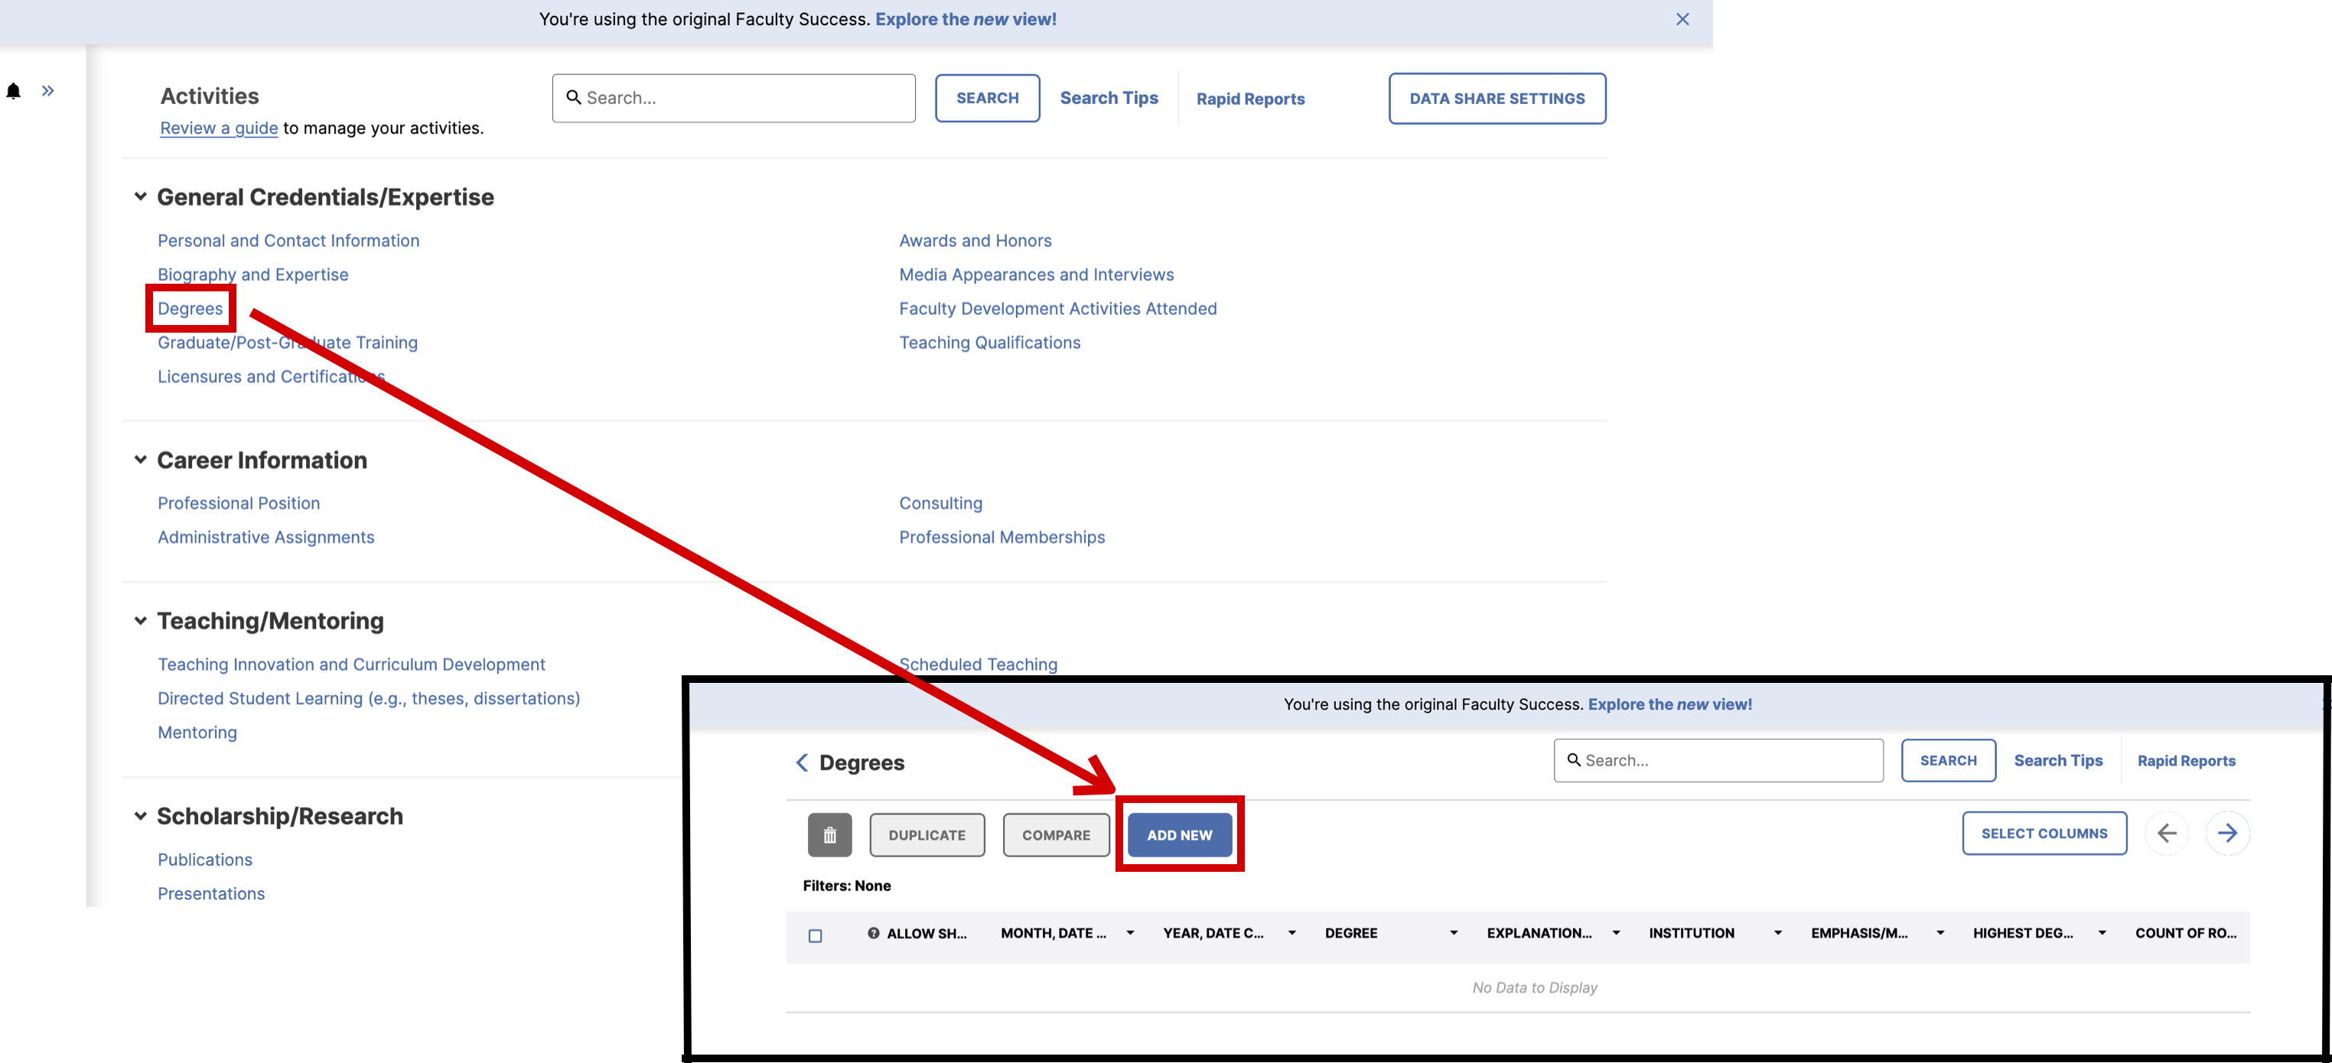Tick the select-all checkbox in Degrees table
The width and height of the screenshot is (2332, 1063).
click(x=815, y=935)
